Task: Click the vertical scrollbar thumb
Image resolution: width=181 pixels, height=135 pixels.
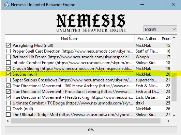Action: [x=174, y=87]
